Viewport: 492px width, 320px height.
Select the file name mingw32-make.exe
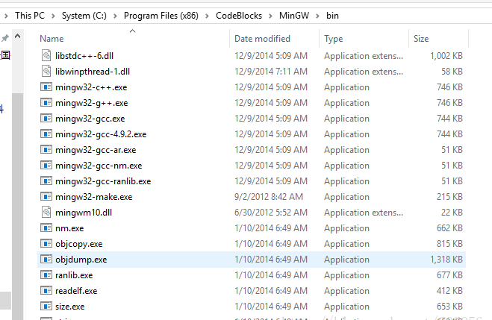(94, 197)
